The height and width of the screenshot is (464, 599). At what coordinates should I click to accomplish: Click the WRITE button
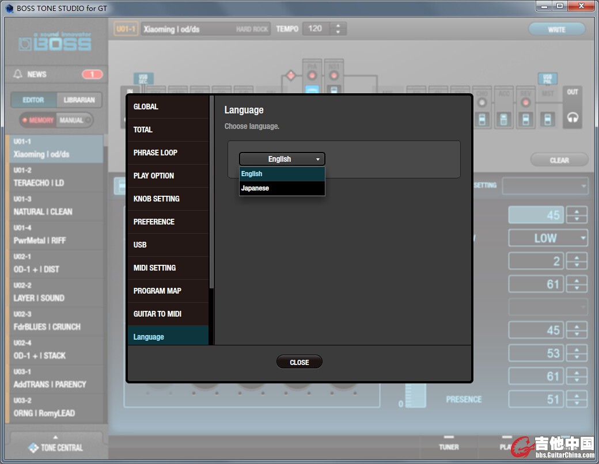pos(556,29)
